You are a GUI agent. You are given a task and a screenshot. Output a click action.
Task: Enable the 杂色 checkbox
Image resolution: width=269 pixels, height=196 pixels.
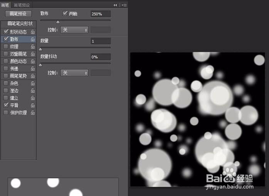[6, 83]
